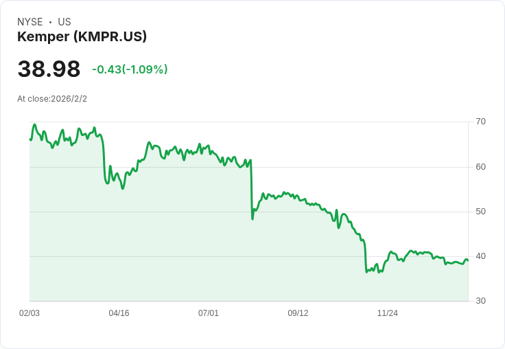Click the sharp price drop after 07/01

click(252, 190)
